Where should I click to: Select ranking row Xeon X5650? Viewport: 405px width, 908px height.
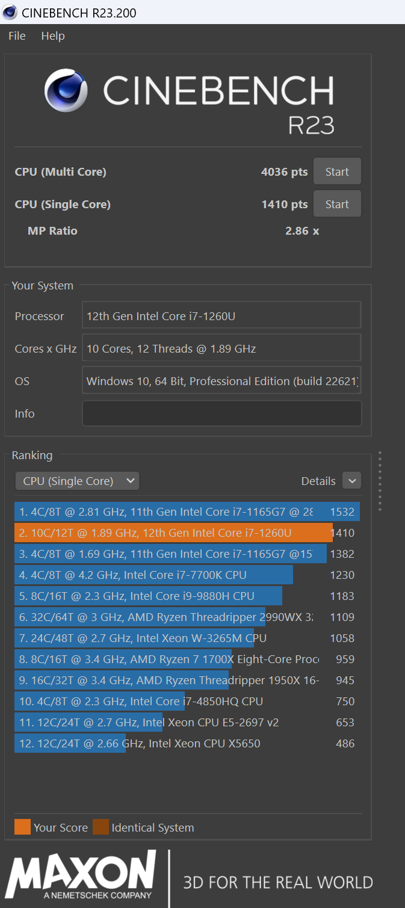pos(187,743)
